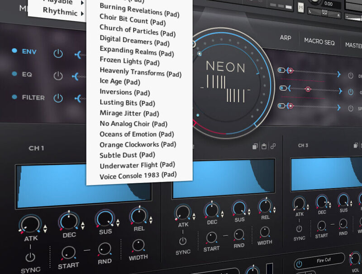This screenshot has width=362, height=274.
Task: Click the M mute button at top
Action: (x=300, y=8)
